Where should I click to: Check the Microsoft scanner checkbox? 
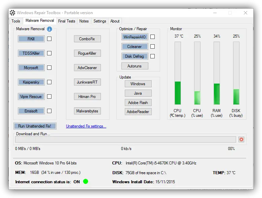[x=49, y=68]
